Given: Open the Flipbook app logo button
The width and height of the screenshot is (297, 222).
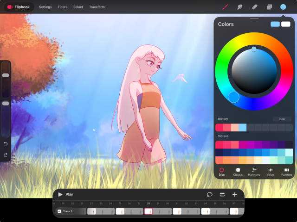Looking at the screenshot, I should [x=19, y=7].
